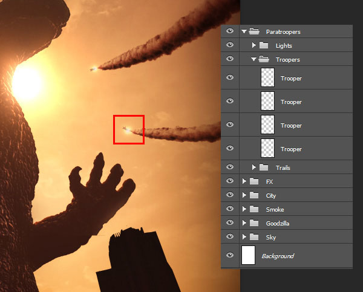Image resolution: width=363 pixels, height=292 pixels.
Task: Hide the Sky group layer
Action: pos(230,236)
